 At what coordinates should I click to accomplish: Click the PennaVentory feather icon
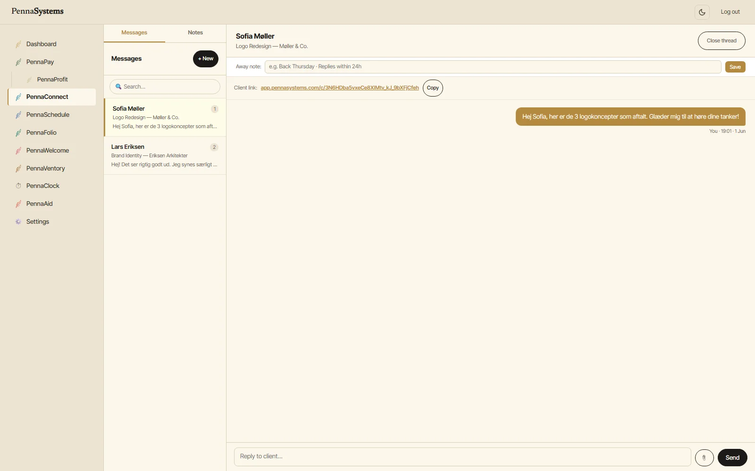click(x=18, y=169)
